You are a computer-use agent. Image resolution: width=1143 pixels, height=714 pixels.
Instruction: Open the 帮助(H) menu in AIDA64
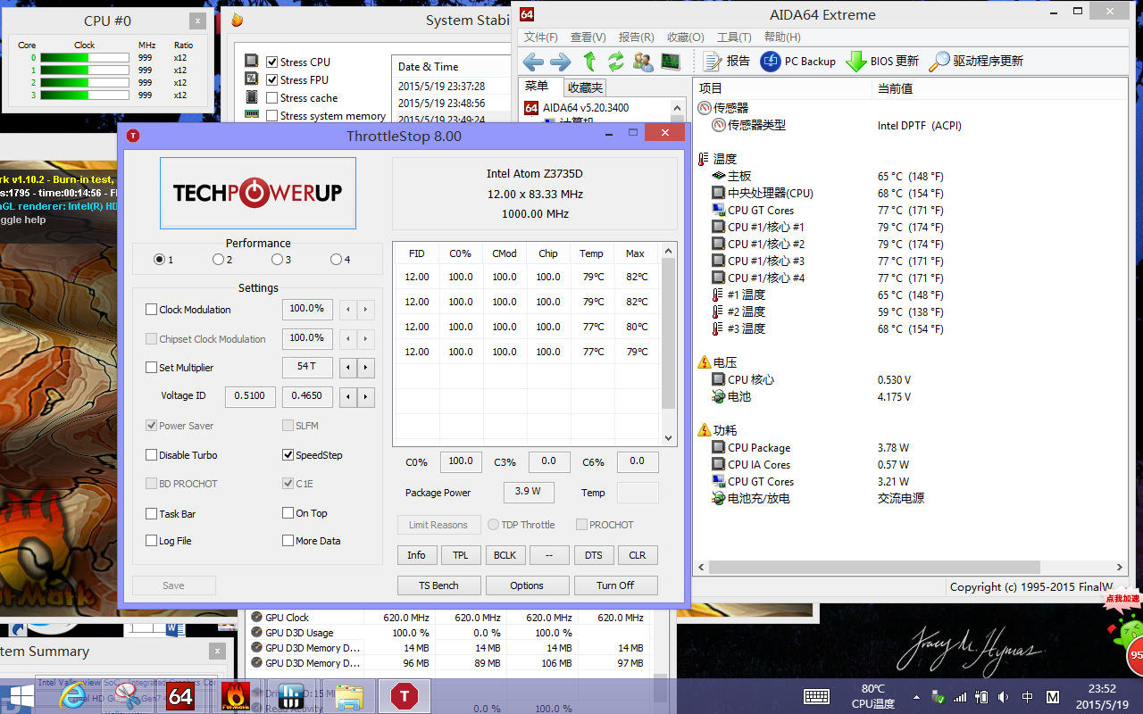(x=782, y=37)
